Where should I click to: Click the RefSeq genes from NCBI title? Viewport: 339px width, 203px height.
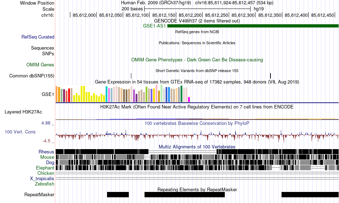point(197,32)
